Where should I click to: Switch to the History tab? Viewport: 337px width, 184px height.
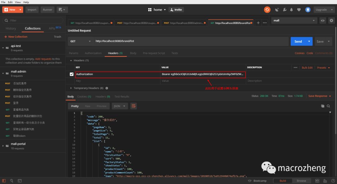click(x=11, y=29)
